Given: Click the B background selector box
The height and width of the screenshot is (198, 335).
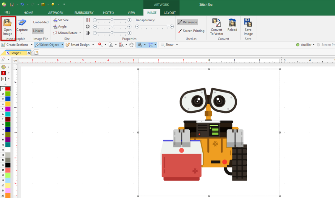Looking at the screenshot, I should click(x=4, y=79).
